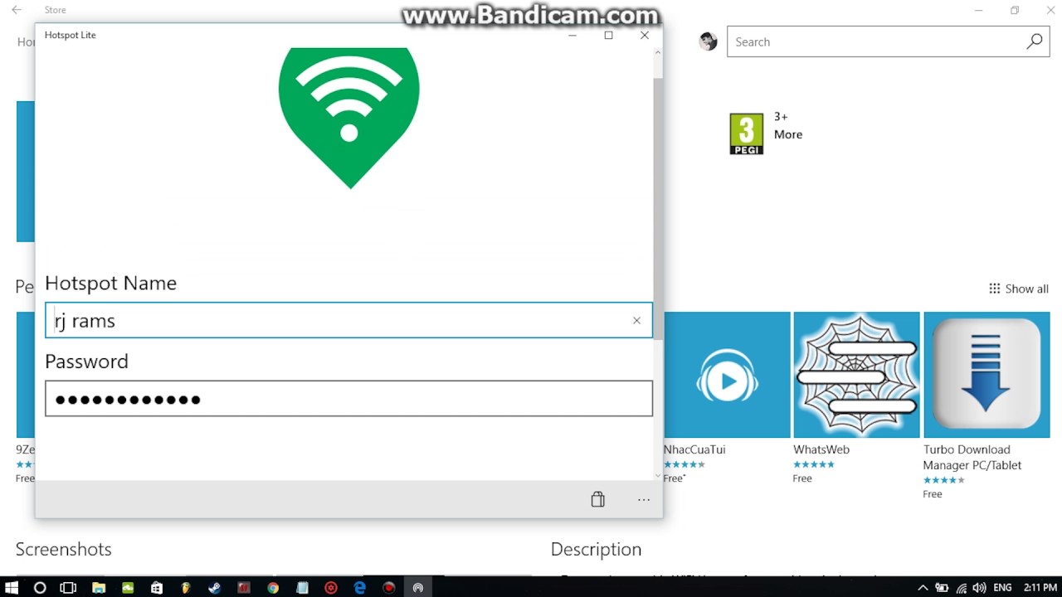Open the three-dots more menu in Hotspot Lite

click(644, 500)
